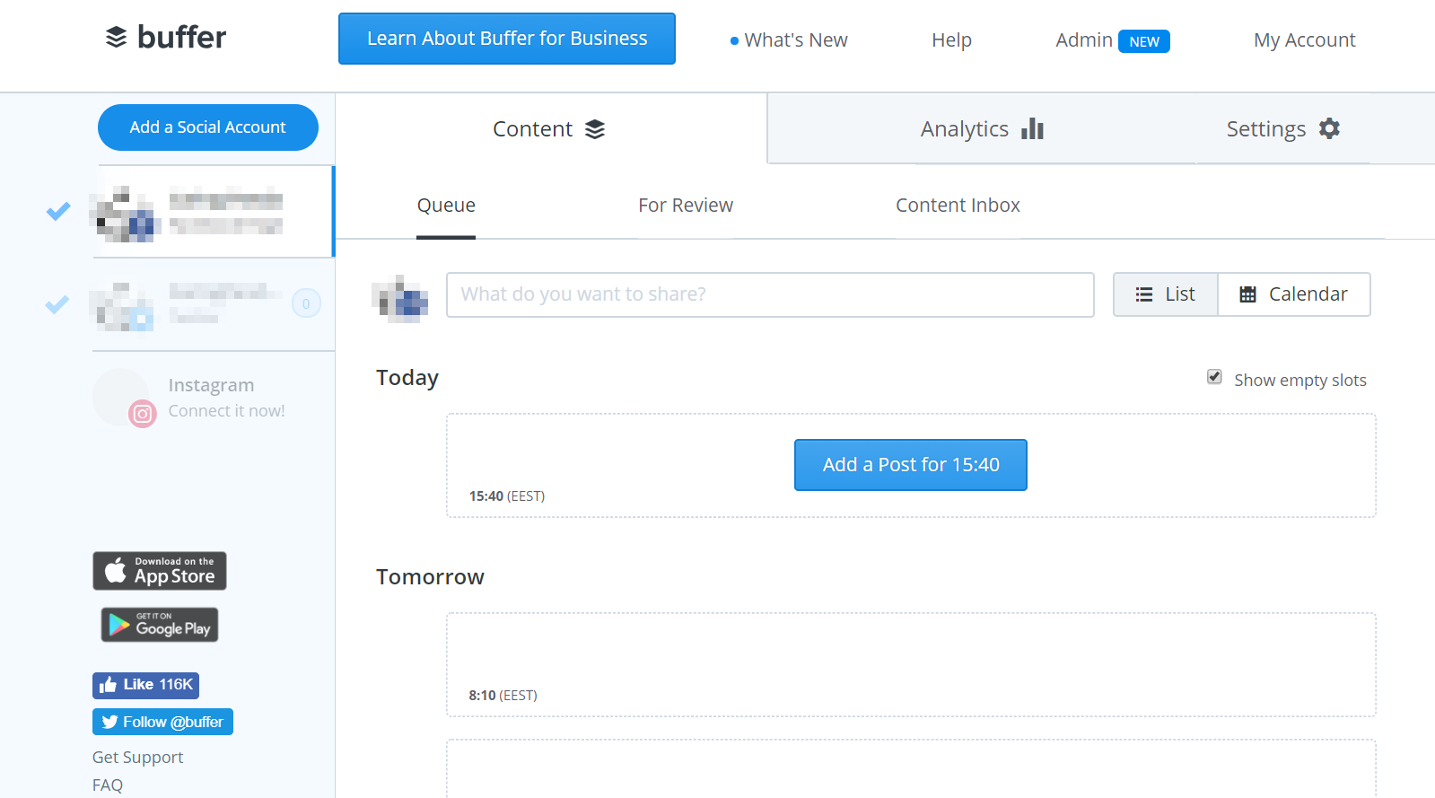Click Follow @buffer Twitter button
The width and height of the screenshot is (1435, 798).
point(162,722)
